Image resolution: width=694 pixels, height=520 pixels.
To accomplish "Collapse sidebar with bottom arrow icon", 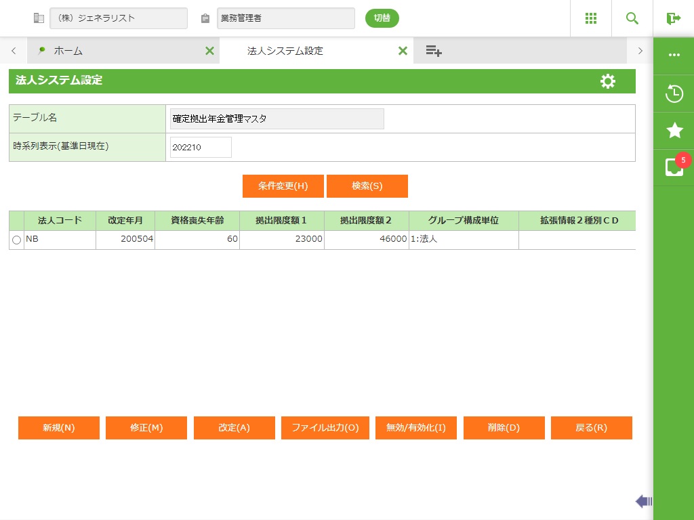I will click(643, 501).
